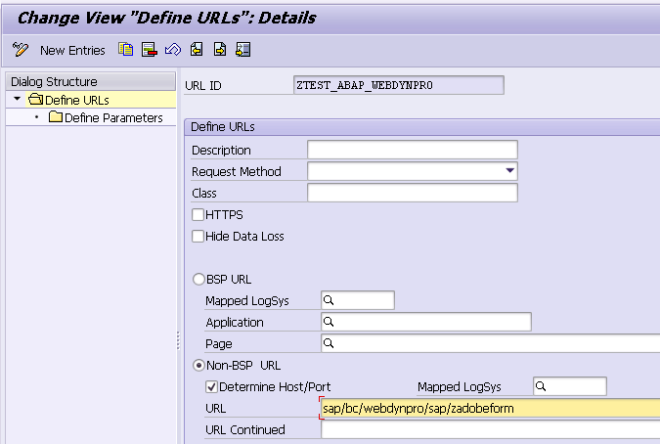The height and width of the screenshot is (444, 660).
Task: Uncheck Determine Host/Port checkbox
Action: pos(211,386)
